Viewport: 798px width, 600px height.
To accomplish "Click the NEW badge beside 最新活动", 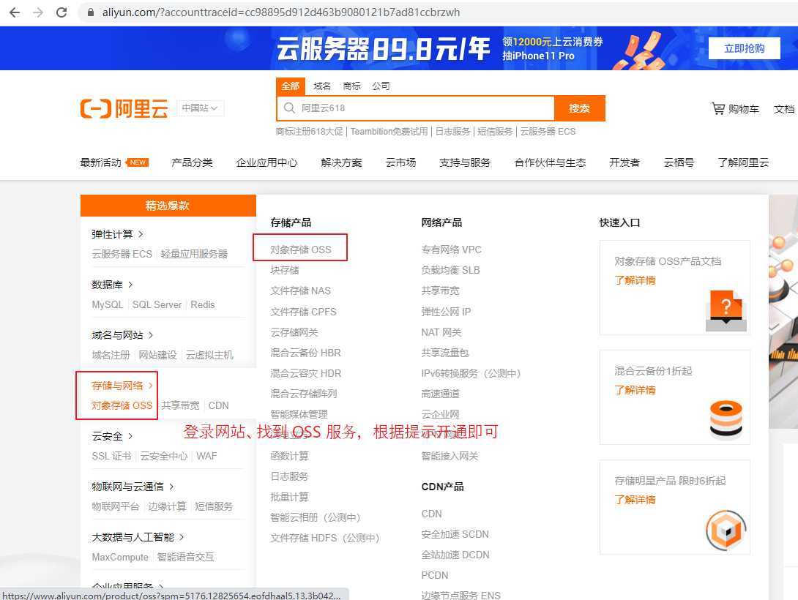I will [x=138, y=162].
